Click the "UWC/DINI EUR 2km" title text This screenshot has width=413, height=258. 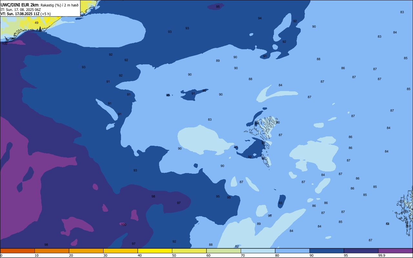point(19,5)
